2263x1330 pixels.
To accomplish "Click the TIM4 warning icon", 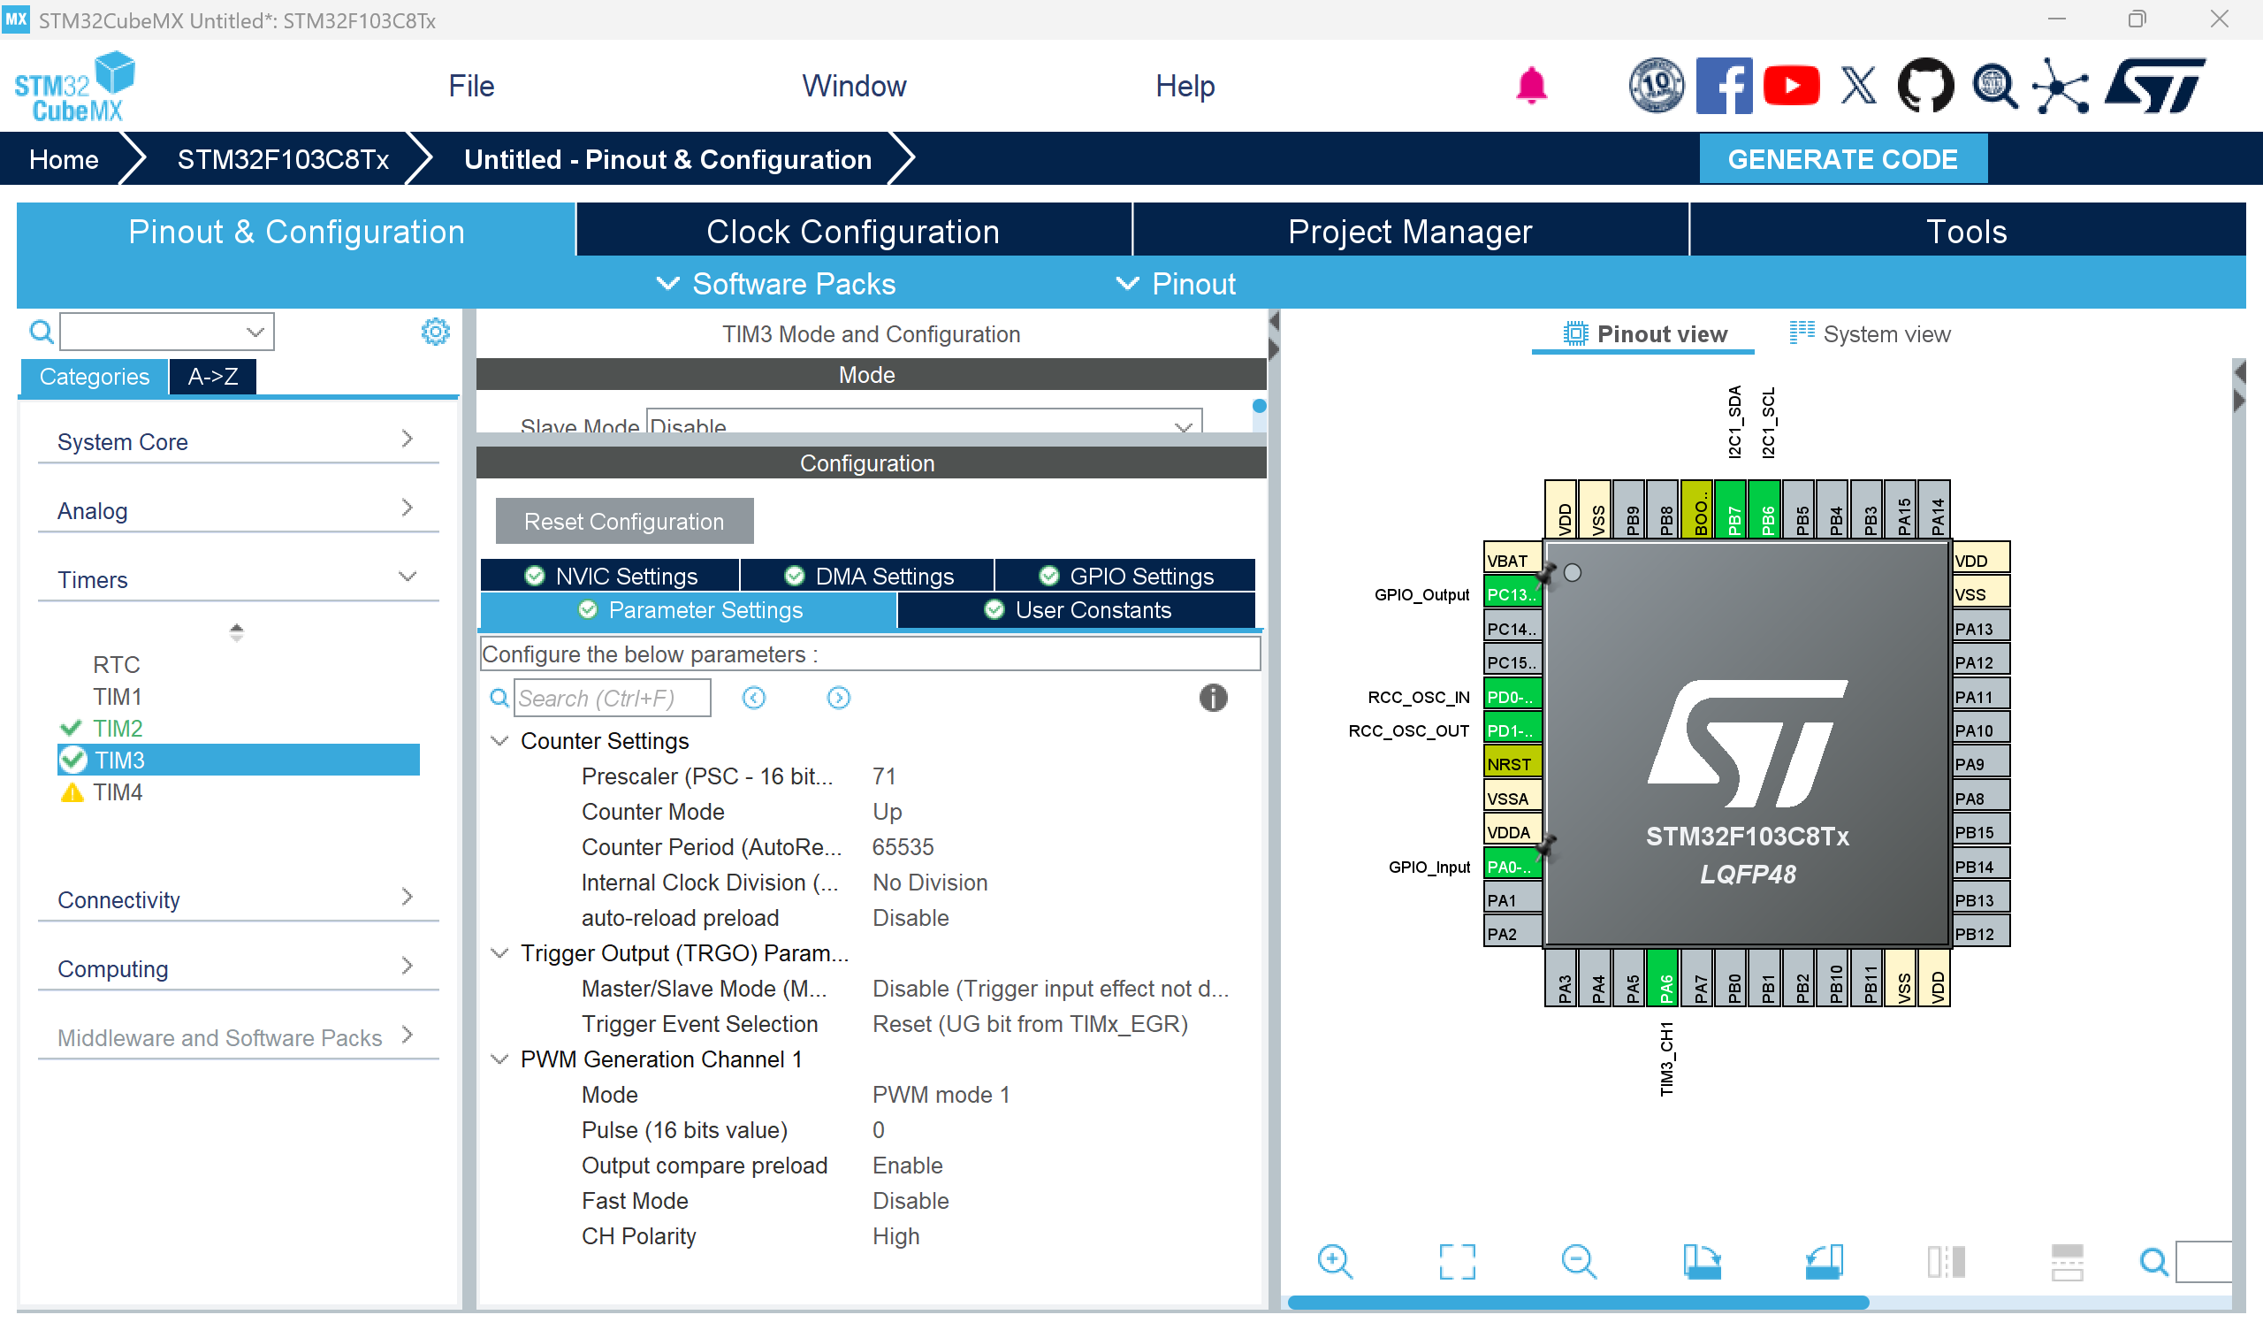I will coord(72,792).
